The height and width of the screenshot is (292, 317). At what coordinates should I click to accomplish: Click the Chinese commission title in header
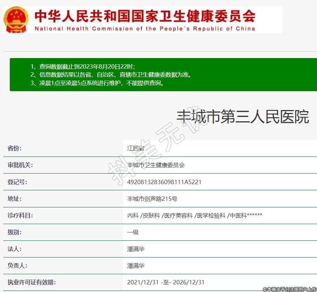point(145,16)
